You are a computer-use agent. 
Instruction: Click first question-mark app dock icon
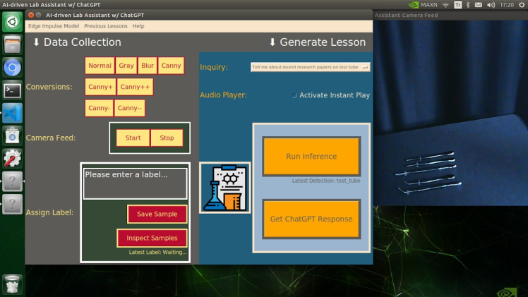[x=12, y=181]
